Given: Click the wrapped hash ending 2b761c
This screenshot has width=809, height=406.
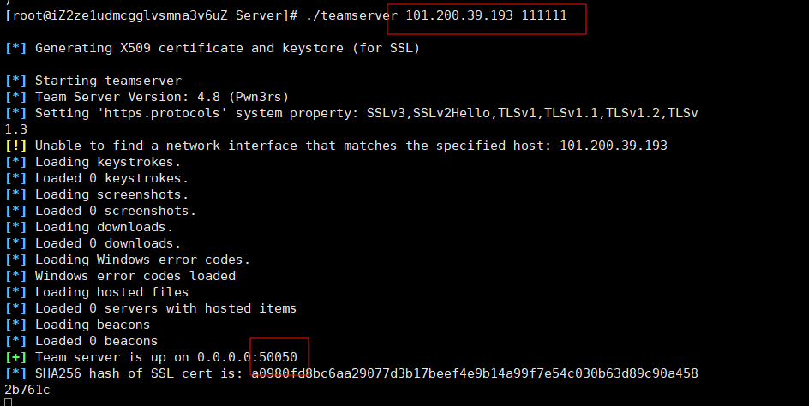Looking at the screenshot, I should [27, 390].
